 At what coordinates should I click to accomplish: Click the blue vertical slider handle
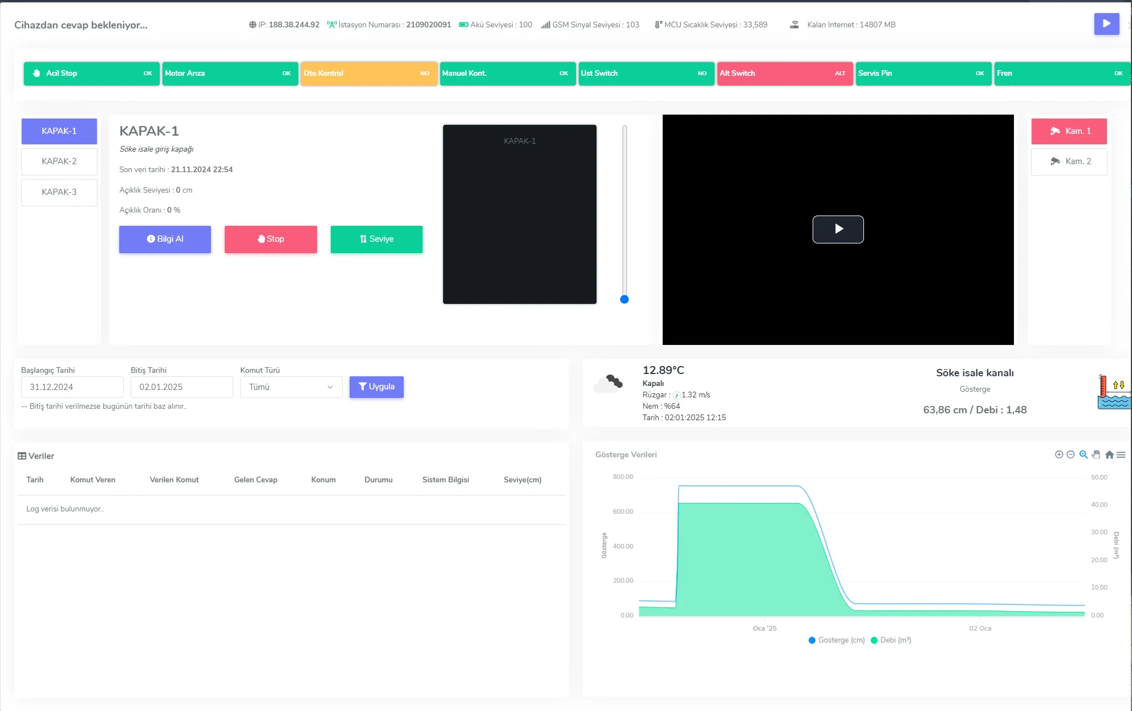(624, 299)
